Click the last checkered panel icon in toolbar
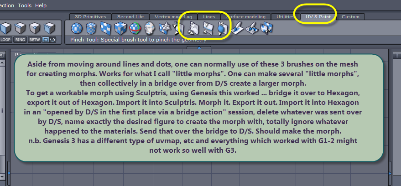This screenshot has width=401, height=186. pyautogui.click(x=266, y=28)
